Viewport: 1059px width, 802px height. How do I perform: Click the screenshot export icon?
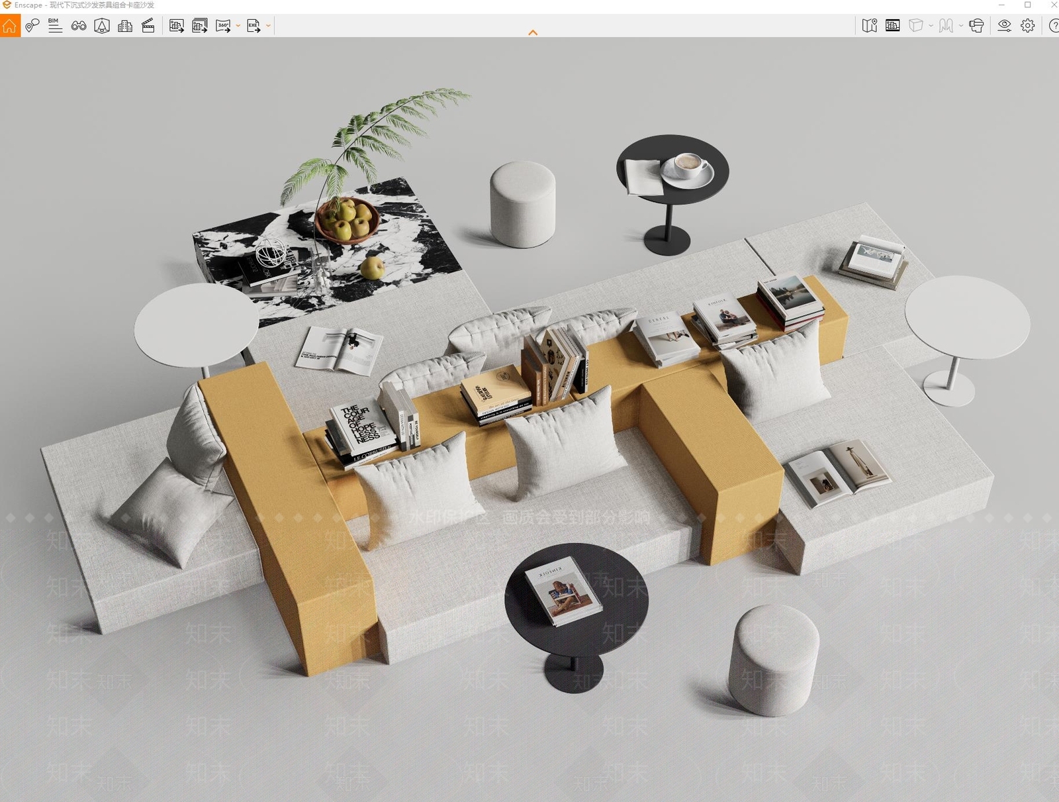176,26
